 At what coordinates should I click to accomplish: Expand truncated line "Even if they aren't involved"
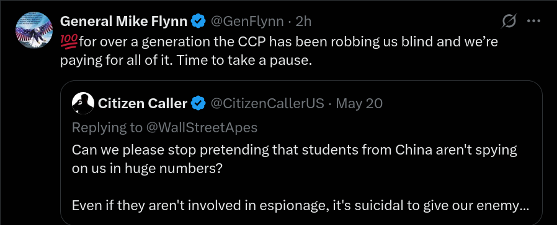(x=301, y=206)
